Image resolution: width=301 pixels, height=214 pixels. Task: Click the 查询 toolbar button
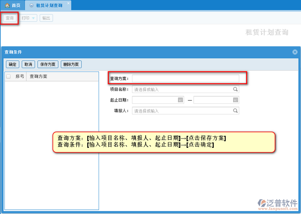coord(10,18)
